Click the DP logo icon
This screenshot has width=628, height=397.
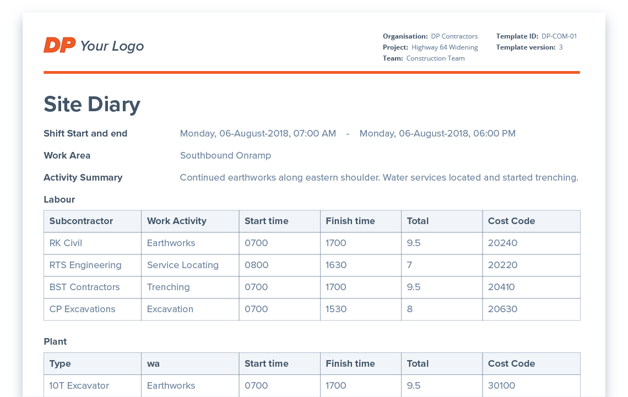[59, 45]
